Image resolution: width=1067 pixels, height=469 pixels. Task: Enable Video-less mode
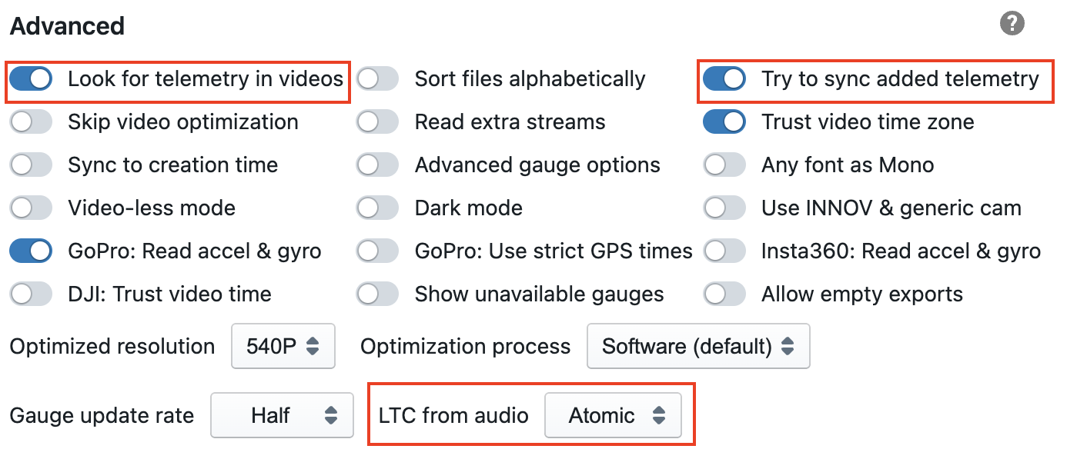[31, 208]
